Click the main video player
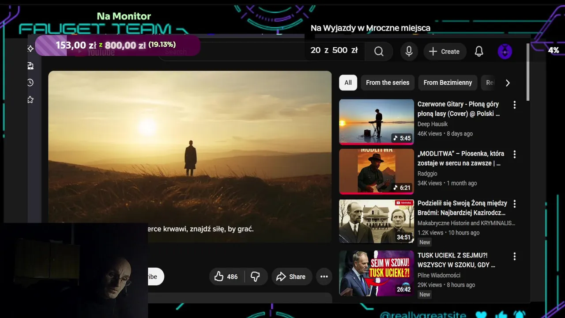Viewport: 565px width, 318px height. click(190, 157)
